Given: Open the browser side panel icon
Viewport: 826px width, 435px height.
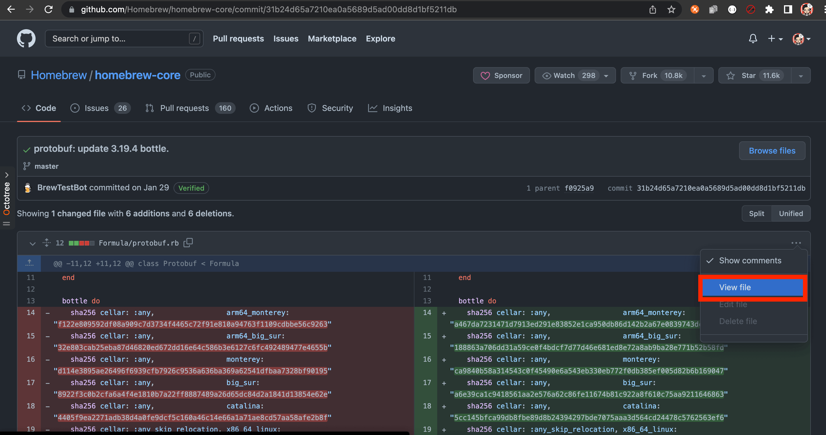Looking at the screenshot, I should coord(788,10).
